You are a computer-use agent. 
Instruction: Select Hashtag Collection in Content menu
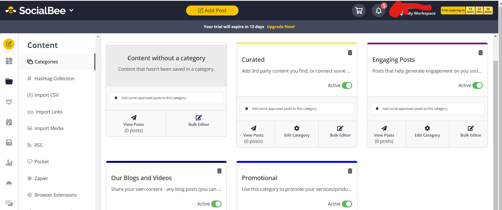(x=54, y=79)
